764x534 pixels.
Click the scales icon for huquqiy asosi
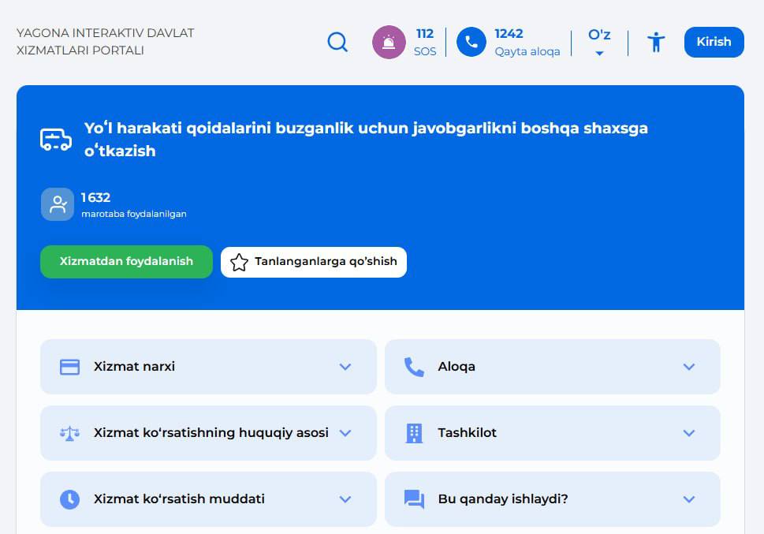tap(70, 432)
